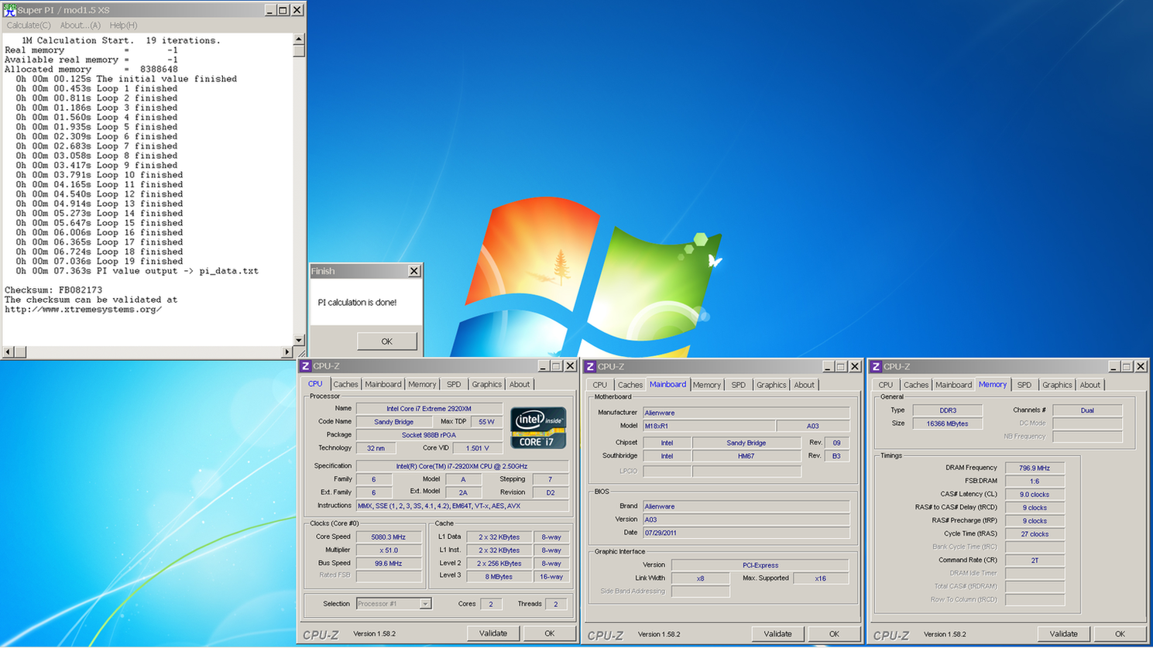The width and height of the screenshot is (1153, 648).
Task: Switch to About tab in first CPU-Z window
Action: point(520,385)
